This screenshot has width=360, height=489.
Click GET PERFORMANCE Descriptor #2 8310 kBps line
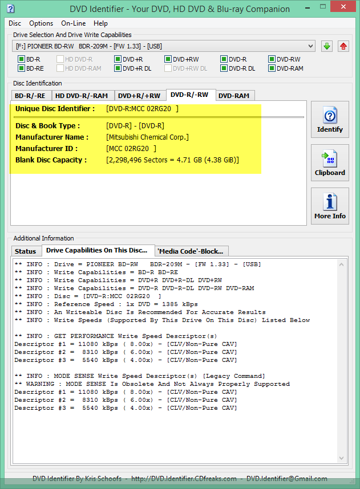126,352
